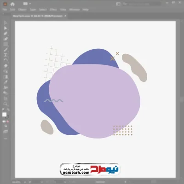Click the white Fill color swatch
This screenshot has height=184, width=184.
[x=4, y=115]
